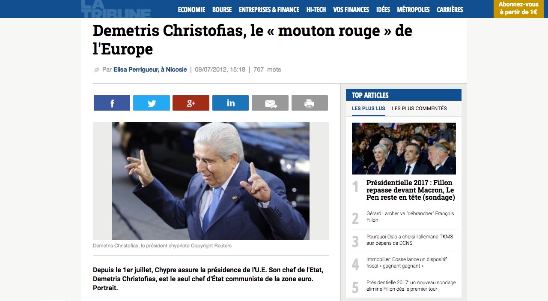This screenshot has height=301, width=548.
Task: Send article by email icon
Action: tap(270, 103)
